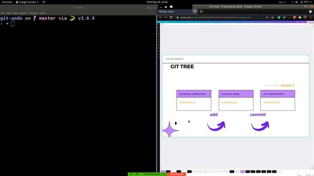Image resolution: width=314 pixels, height=176 pixels.
Task: Open the Help menu in Terminal
Action: click(42, 13)
